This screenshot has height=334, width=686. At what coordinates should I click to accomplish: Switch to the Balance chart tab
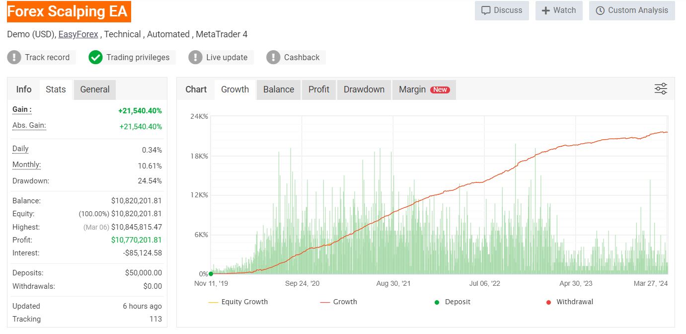tap(278, 89)
